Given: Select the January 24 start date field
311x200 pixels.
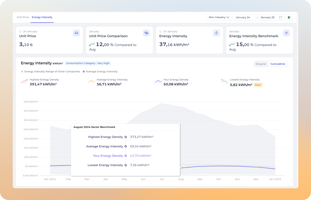Looking at the screenshot, I should (243, 17).
